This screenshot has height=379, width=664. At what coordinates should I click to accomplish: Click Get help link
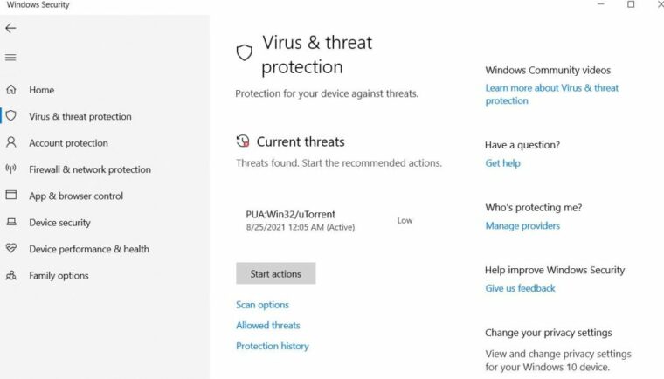tap(502, 163)
